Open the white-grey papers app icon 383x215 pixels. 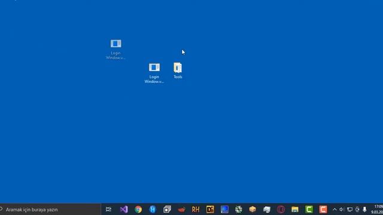pos(267,209)
